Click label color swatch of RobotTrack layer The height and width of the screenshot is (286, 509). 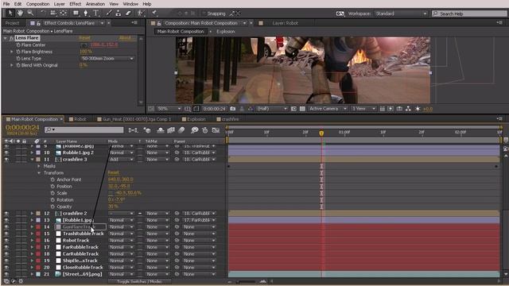[38, 240]
